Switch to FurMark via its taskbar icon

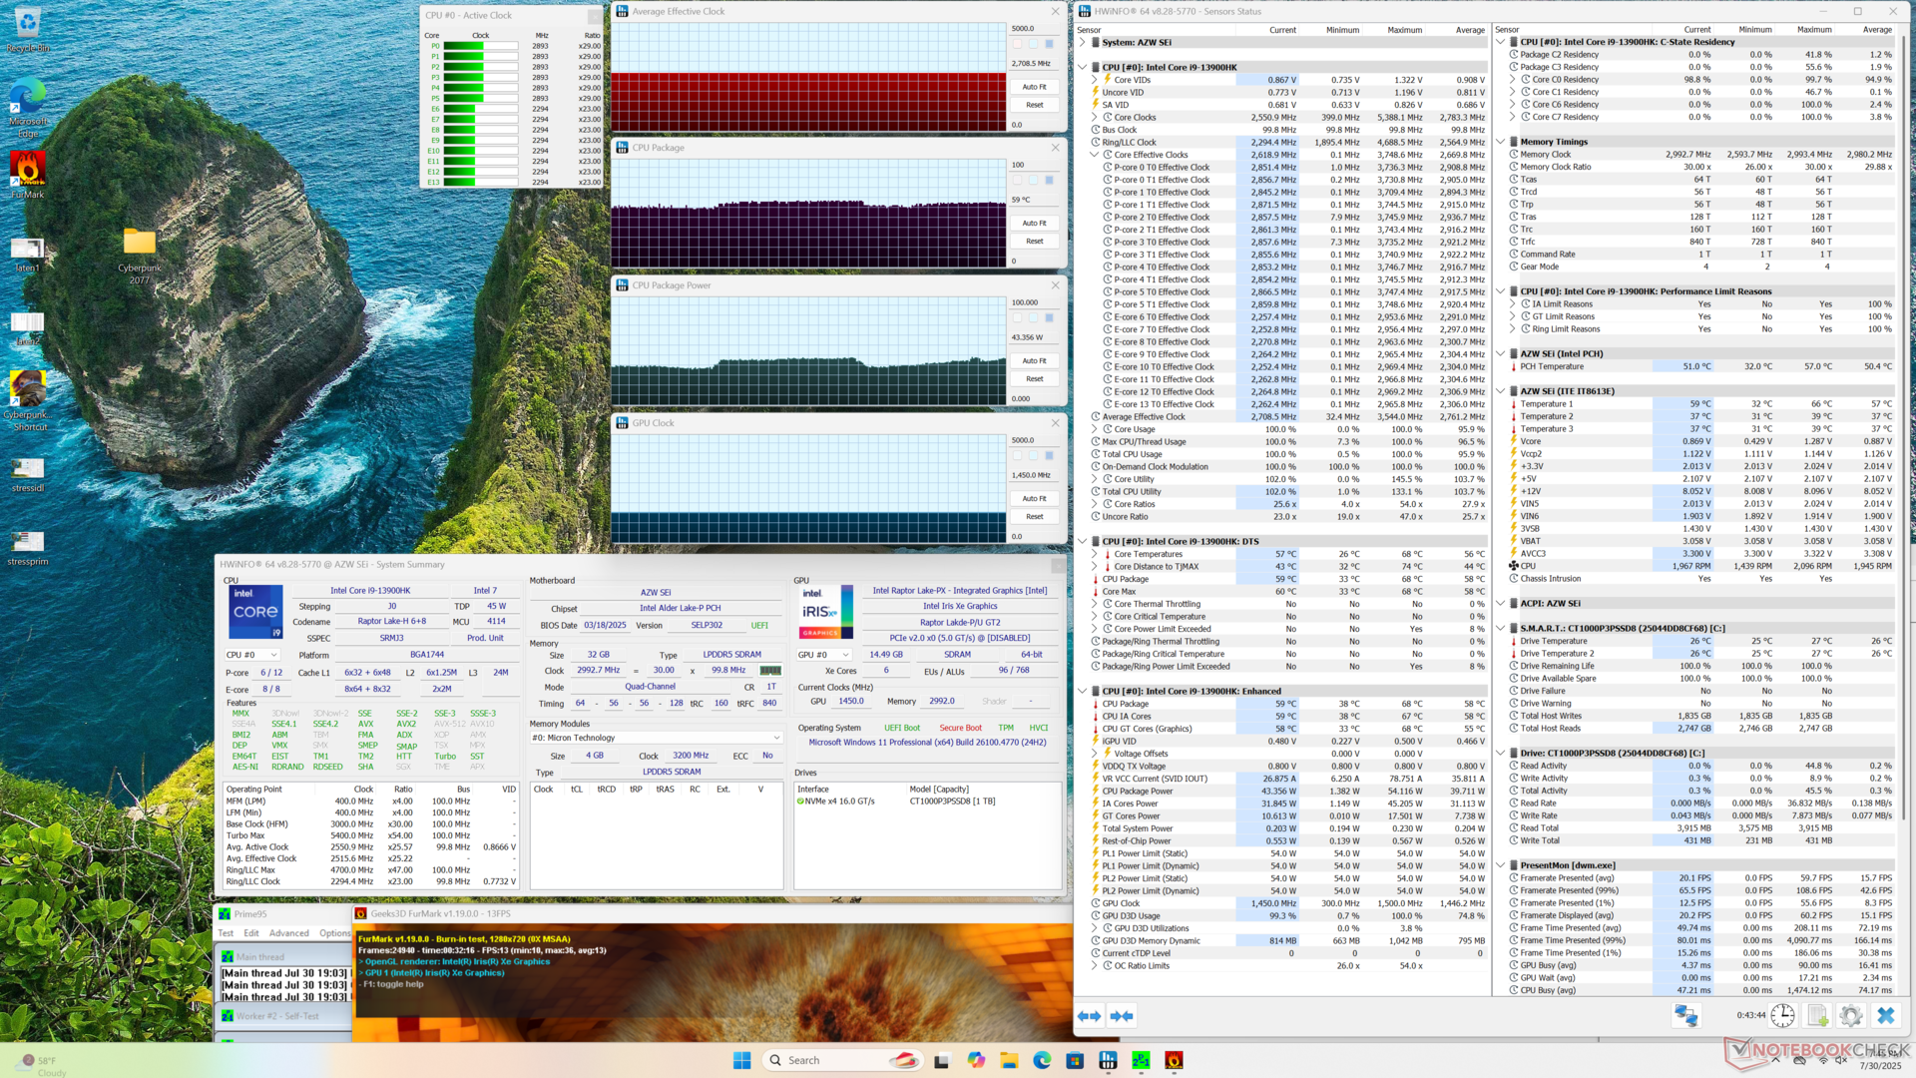1174,1060
